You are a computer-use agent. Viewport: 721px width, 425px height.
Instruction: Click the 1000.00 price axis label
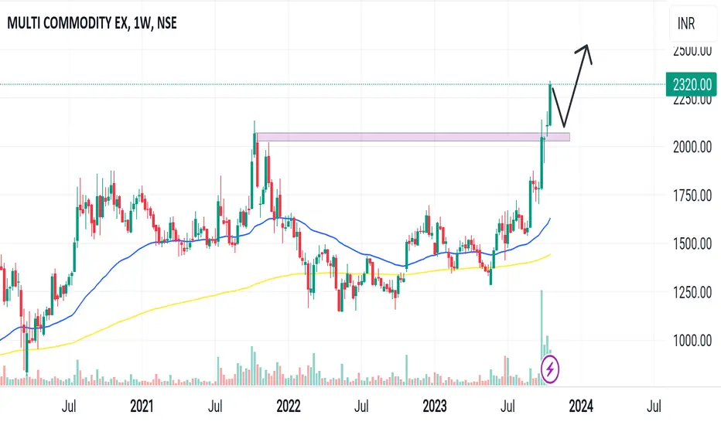(692, 341)
